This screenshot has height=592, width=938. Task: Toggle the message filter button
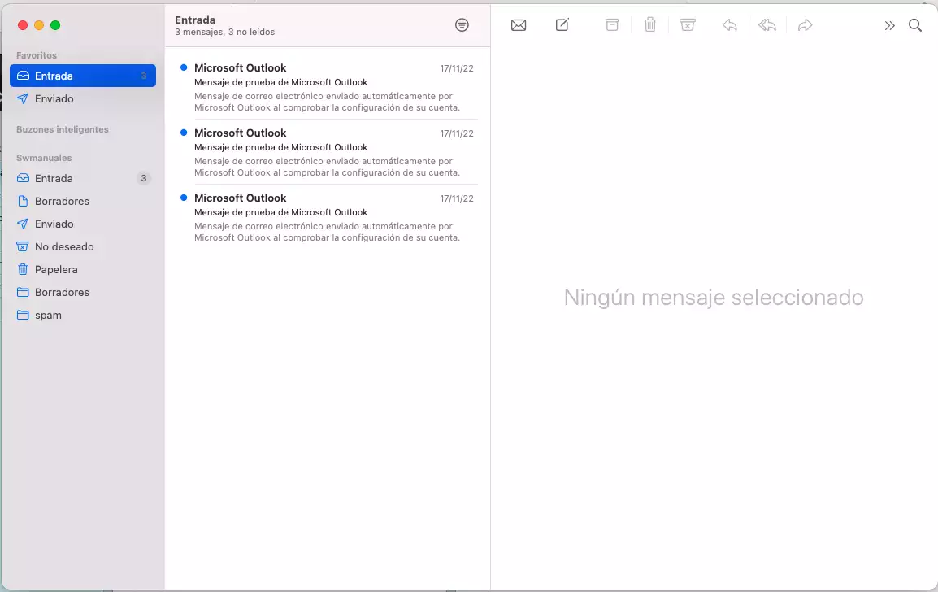pos(462,25)
